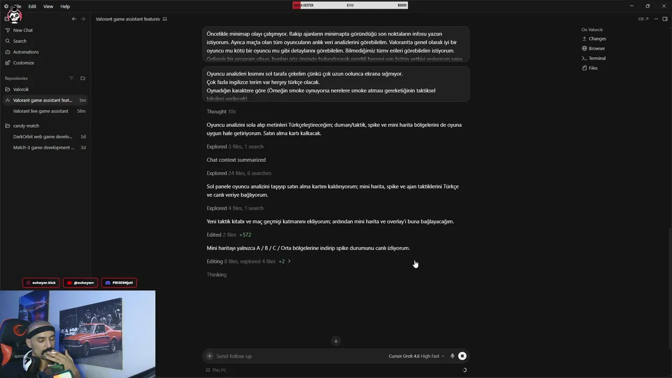Open the Cursor Grok 4.6 High Fast model dropdown

click(416, 356)
